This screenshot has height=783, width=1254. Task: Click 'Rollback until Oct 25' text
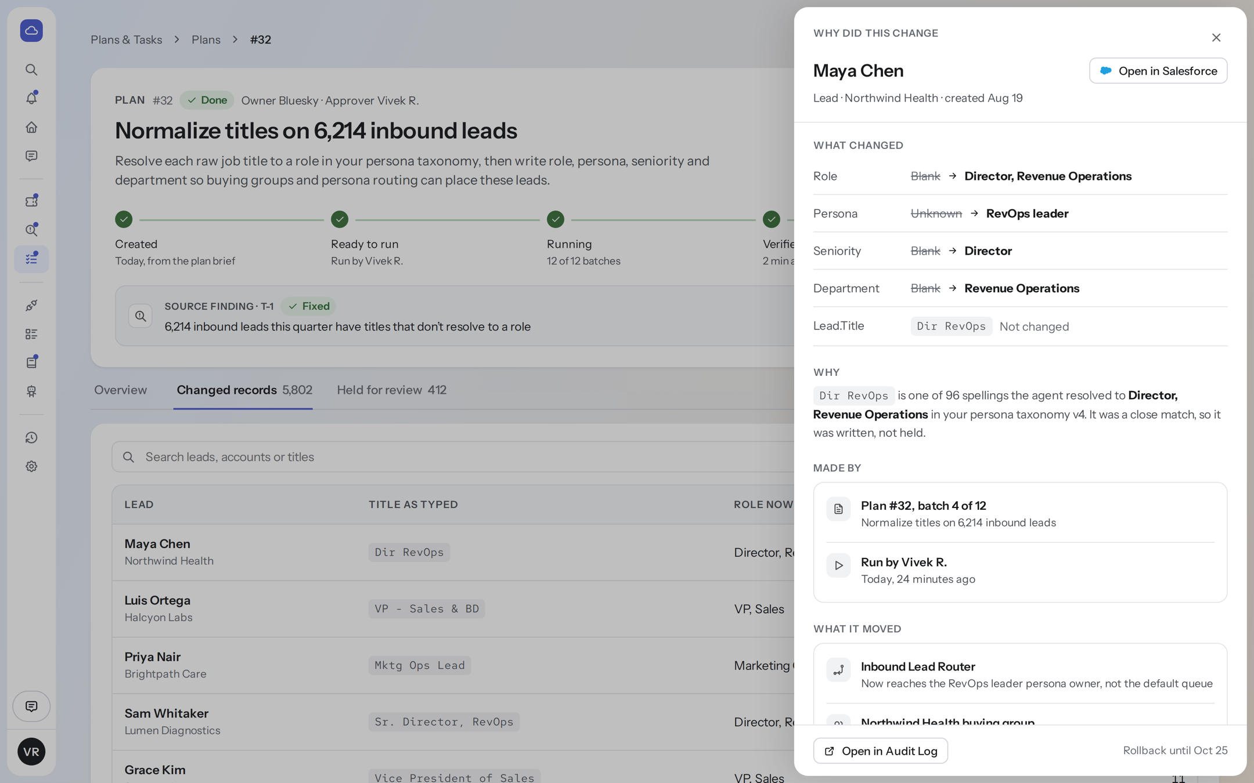click(x=1175, y=751)
